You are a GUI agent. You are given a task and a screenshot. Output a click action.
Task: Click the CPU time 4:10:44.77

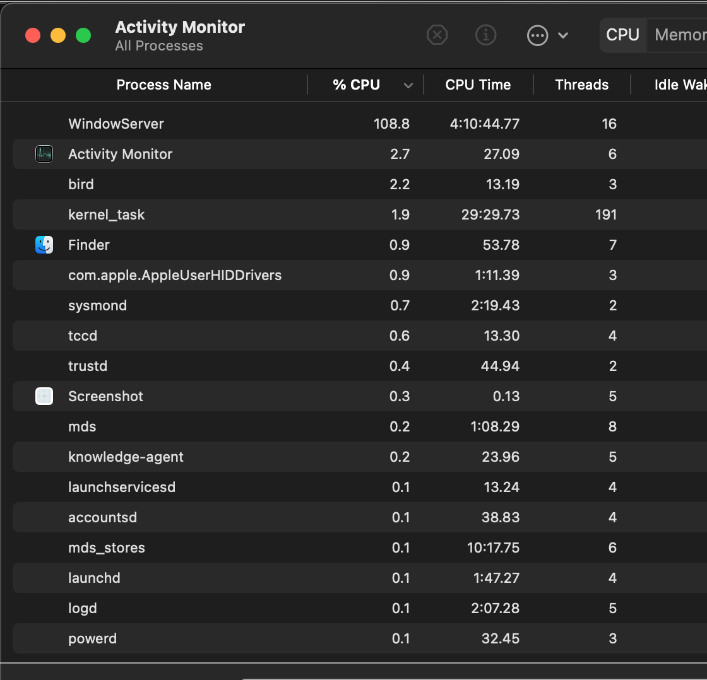tap(485, 124)
